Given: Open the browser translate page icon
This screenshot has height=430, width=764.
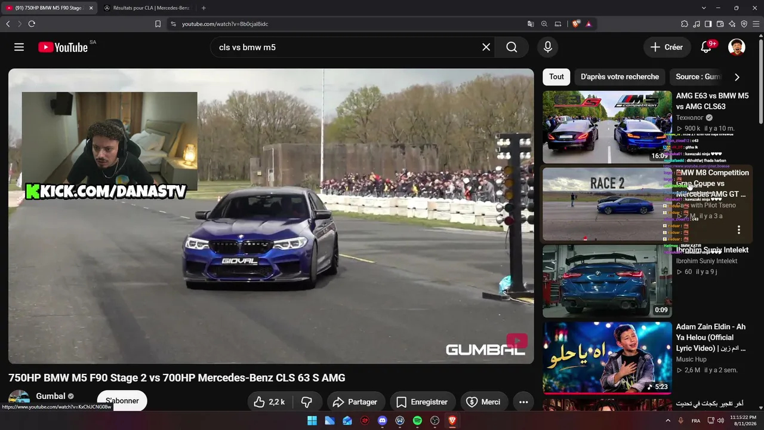Looking at the screenshot, I should [531, 24].
